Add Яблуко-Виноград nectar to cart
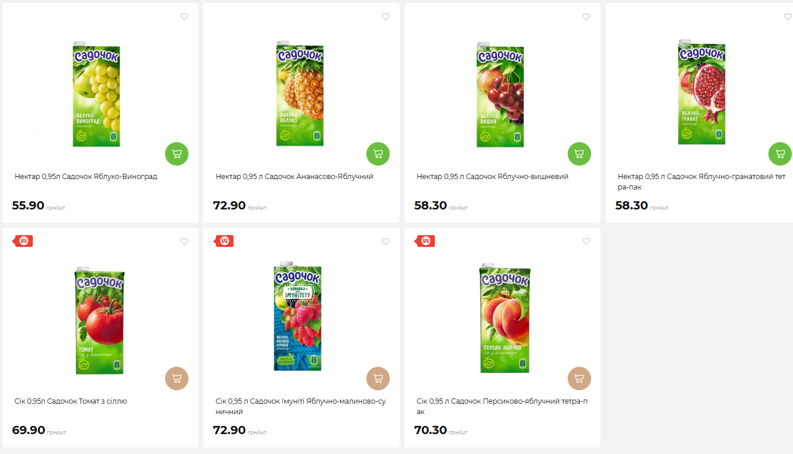Screen dimensions: 793x454 [177, 154]
